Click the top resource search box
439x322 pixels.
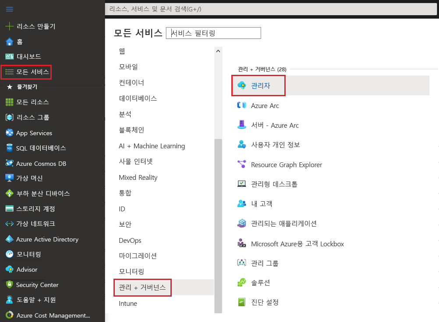click(x=271, y=9)
